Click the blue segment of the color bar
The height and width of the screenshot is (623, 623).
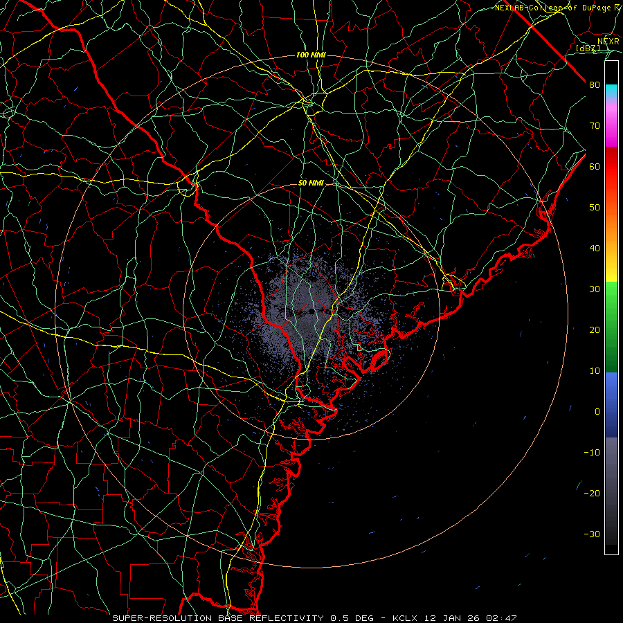[x=611, y=405]
